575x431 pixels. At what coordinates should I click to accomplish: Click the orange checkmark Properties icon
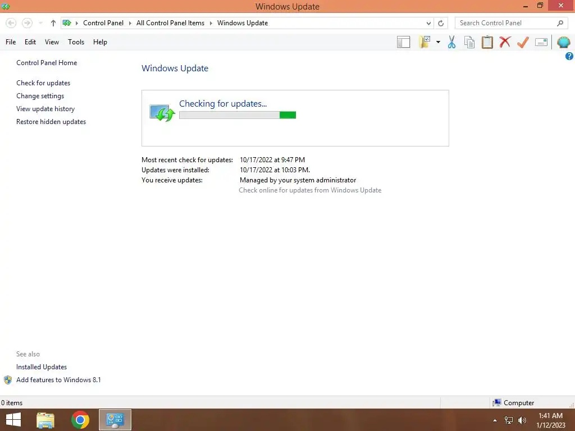[x=523, y=42]
